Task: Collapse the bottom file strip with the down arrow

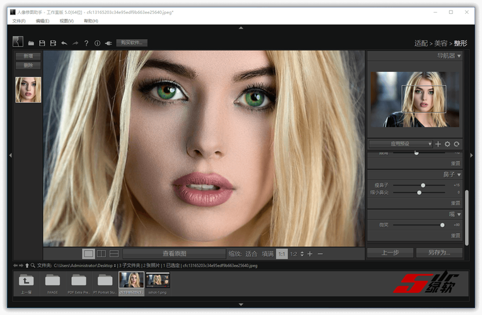Action: (x=241, y=304)
